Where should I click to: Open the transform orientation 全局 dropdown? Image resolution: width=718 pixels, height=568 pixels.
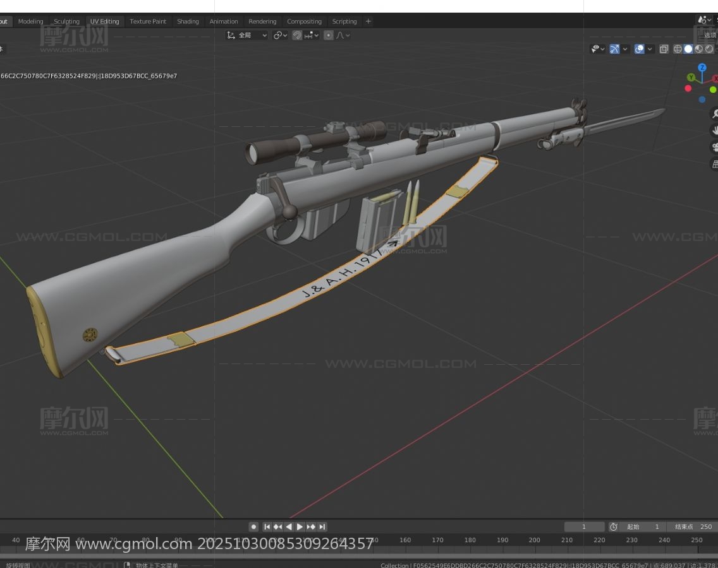(x=247, y=35)
